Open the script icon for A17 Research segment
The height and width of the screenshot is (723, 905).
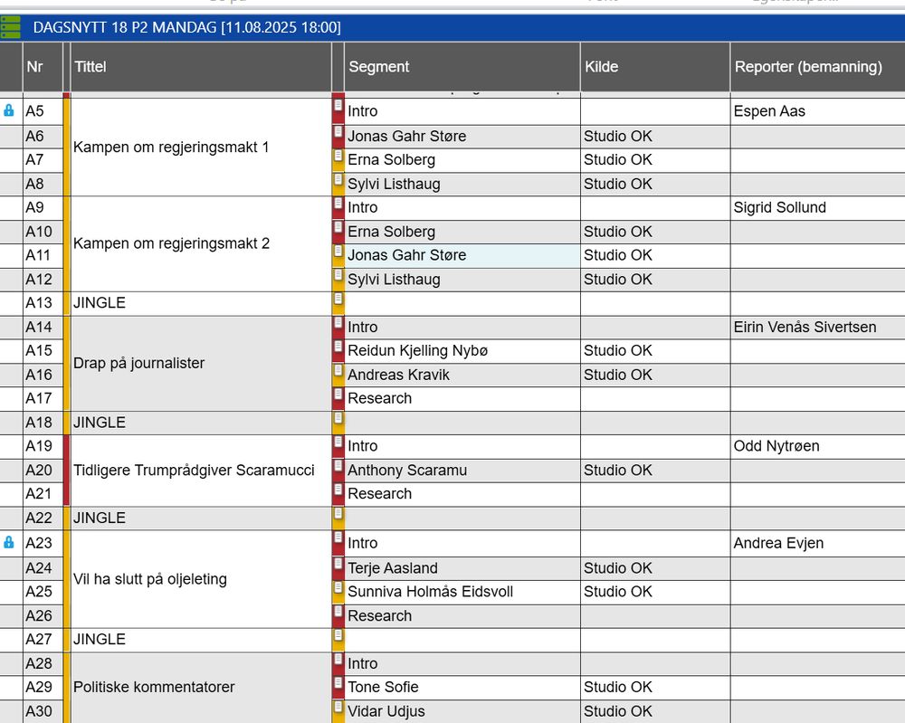coord(338,395)
